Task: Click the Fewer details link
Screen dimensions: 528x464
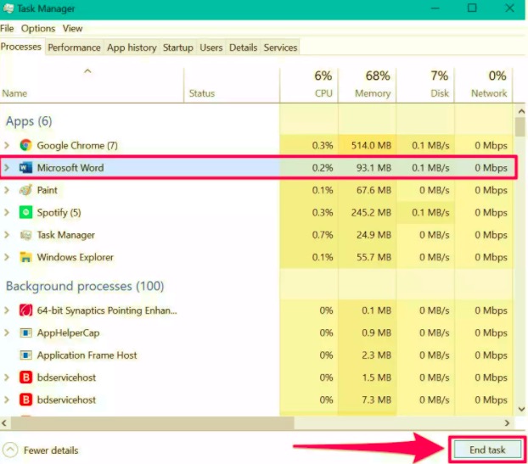Action: coord(51,450)
